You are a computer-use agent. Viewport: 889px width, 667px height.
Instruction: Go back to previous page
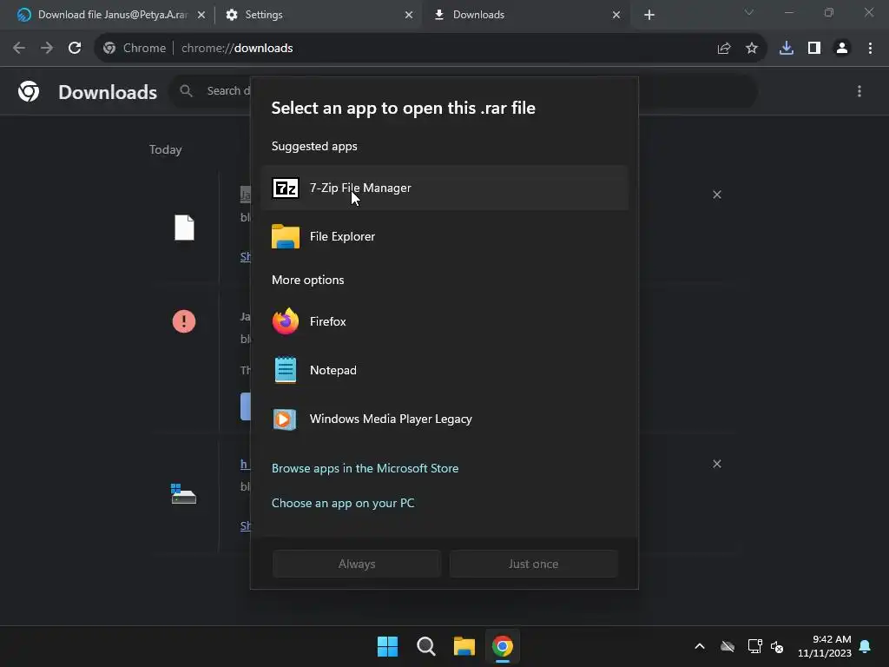[19, 49]
